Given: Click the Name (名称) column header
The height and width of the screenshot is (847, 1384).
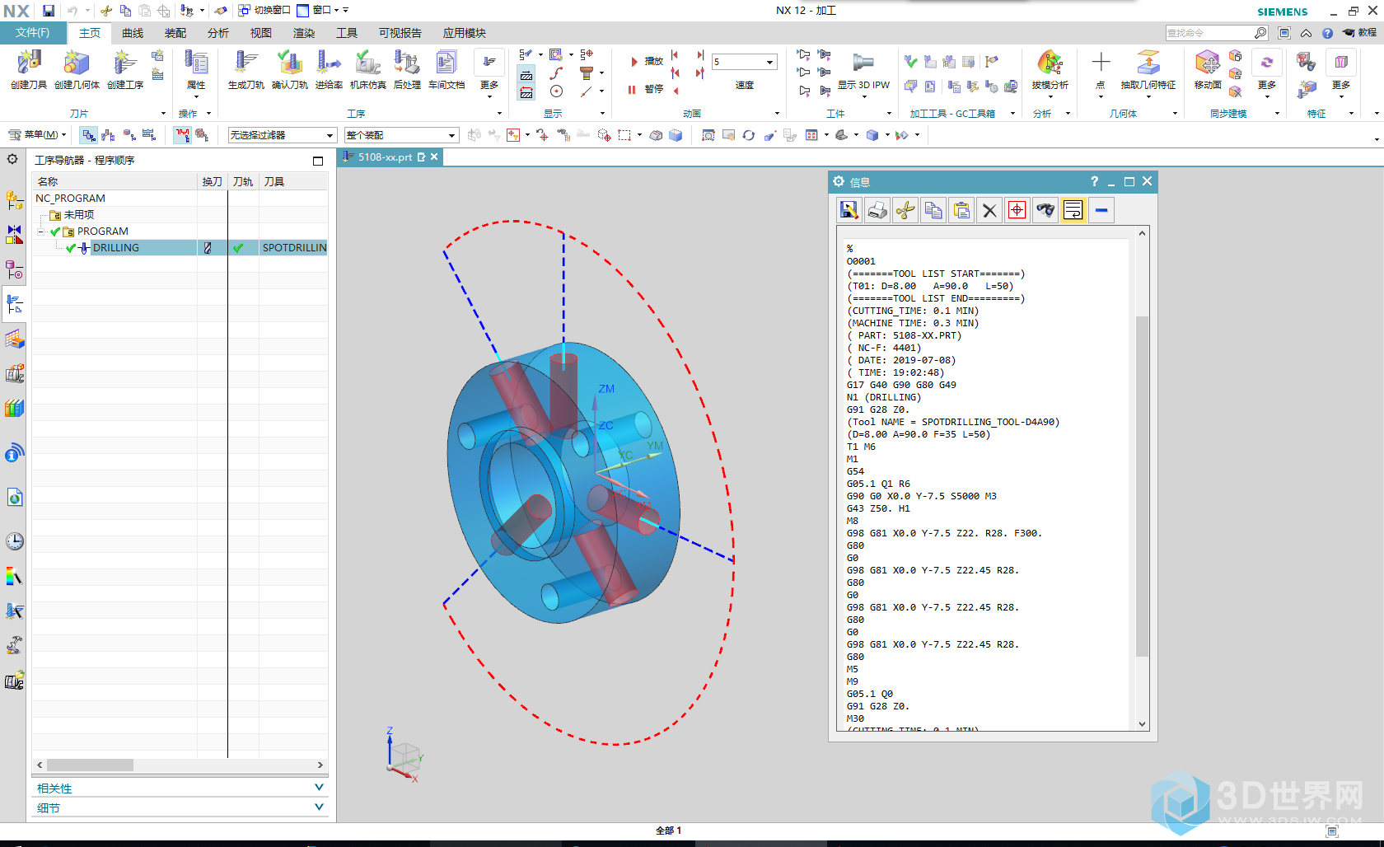Looking at the screenshot, I should click(x=115, y=181).
